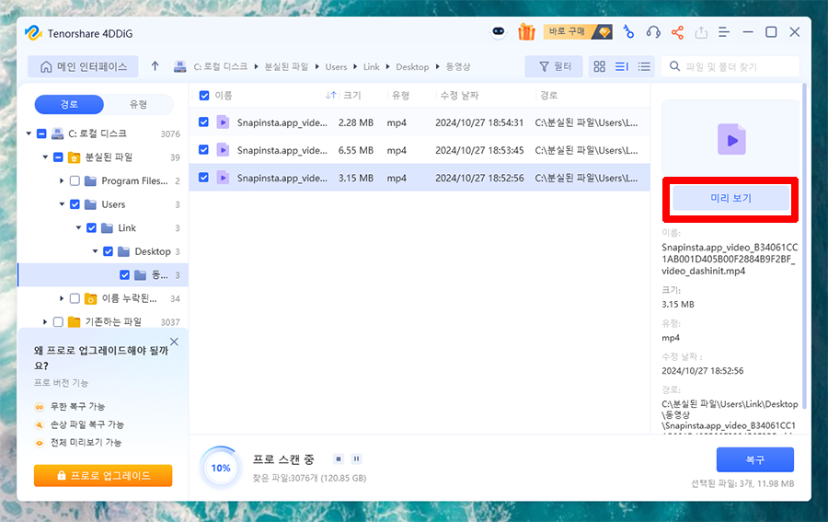
Task: Collapse the 분실된 파일 tree node
Action: (x=45, y=157)
